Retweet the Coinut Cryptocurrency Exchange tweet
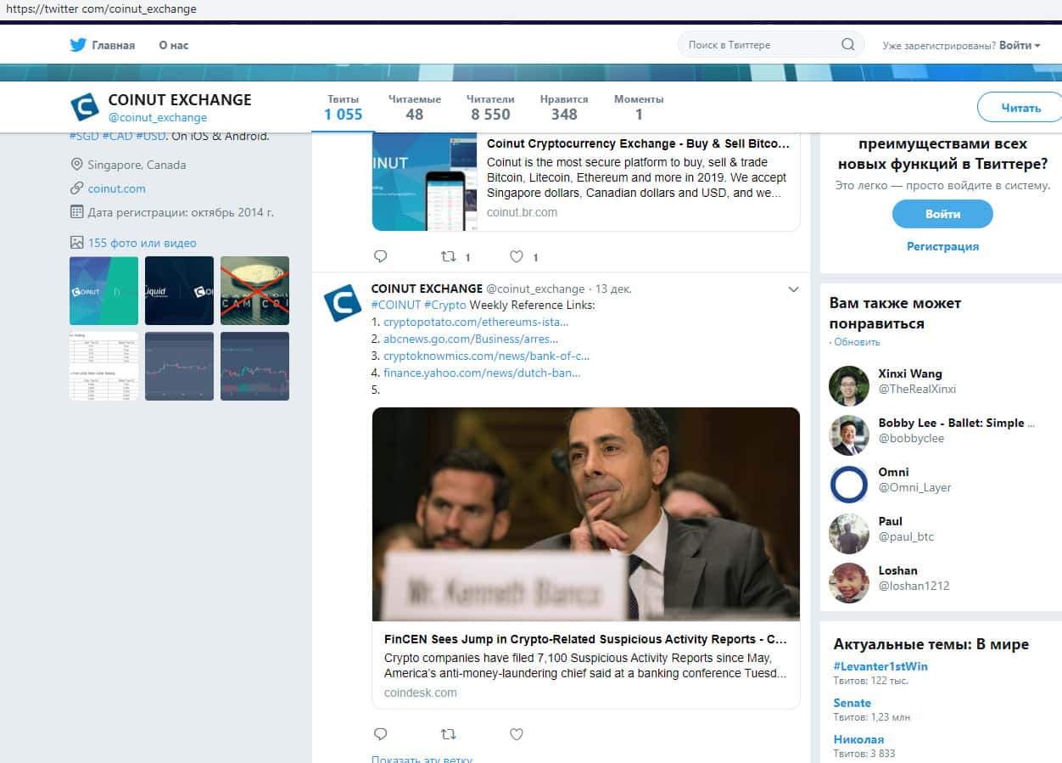This screenshot has height=763, width=1062. pyautogui.click(x=449, y=256)
